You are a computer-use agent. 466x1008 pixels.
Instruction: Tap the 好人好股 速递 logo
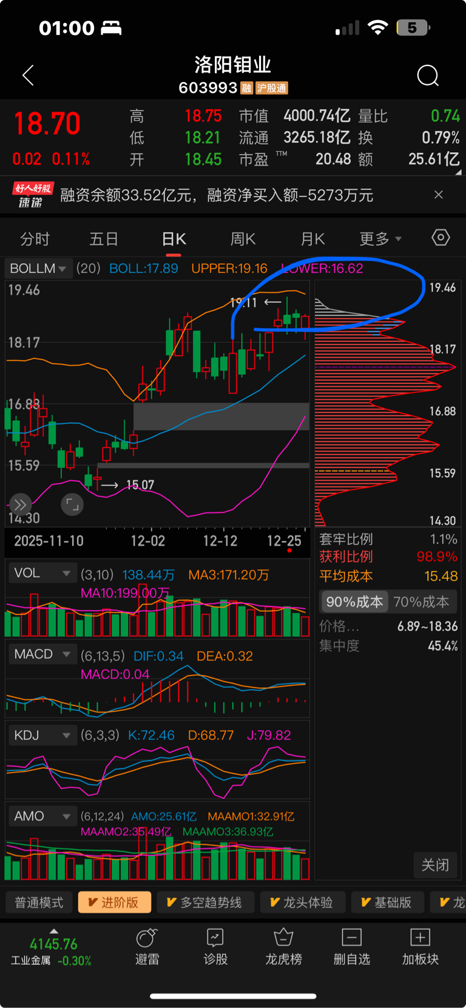(33, 195)
